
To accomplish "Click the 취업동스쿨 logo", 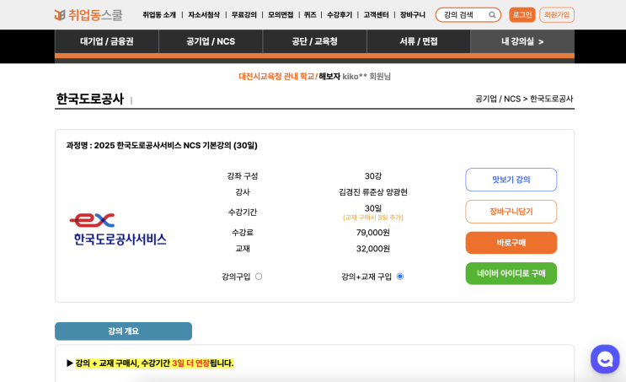I will (88, 15).
